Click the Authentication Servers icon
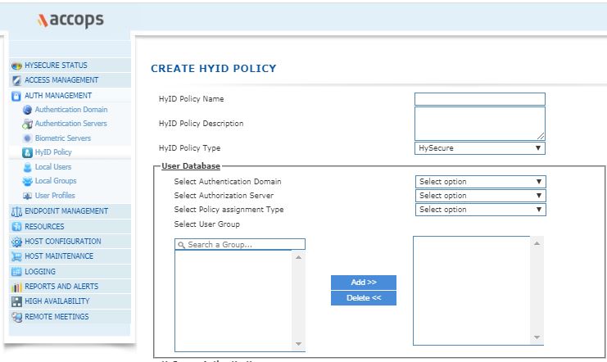This screenshot has width=607, height=362. 27,124
